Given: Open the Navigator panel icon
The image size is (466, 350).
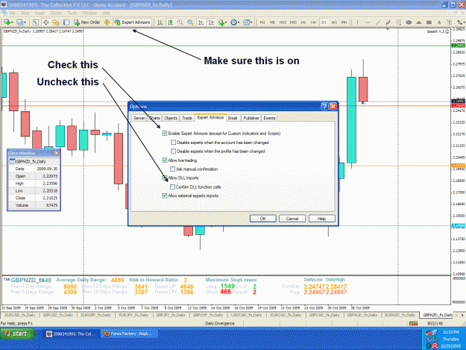Looking at the screenshot, I should point(56,22).
